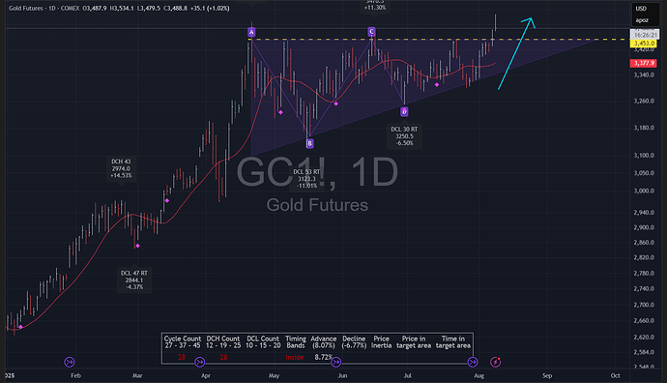The height and width of the screenshot is (383, 667).
Task: Click the red Inside timing band value
Action: 295,357
